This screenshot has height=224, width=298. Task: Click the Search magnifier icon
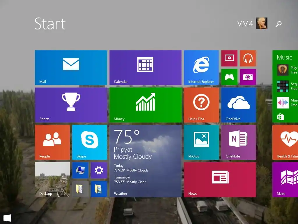pos(279,24)
